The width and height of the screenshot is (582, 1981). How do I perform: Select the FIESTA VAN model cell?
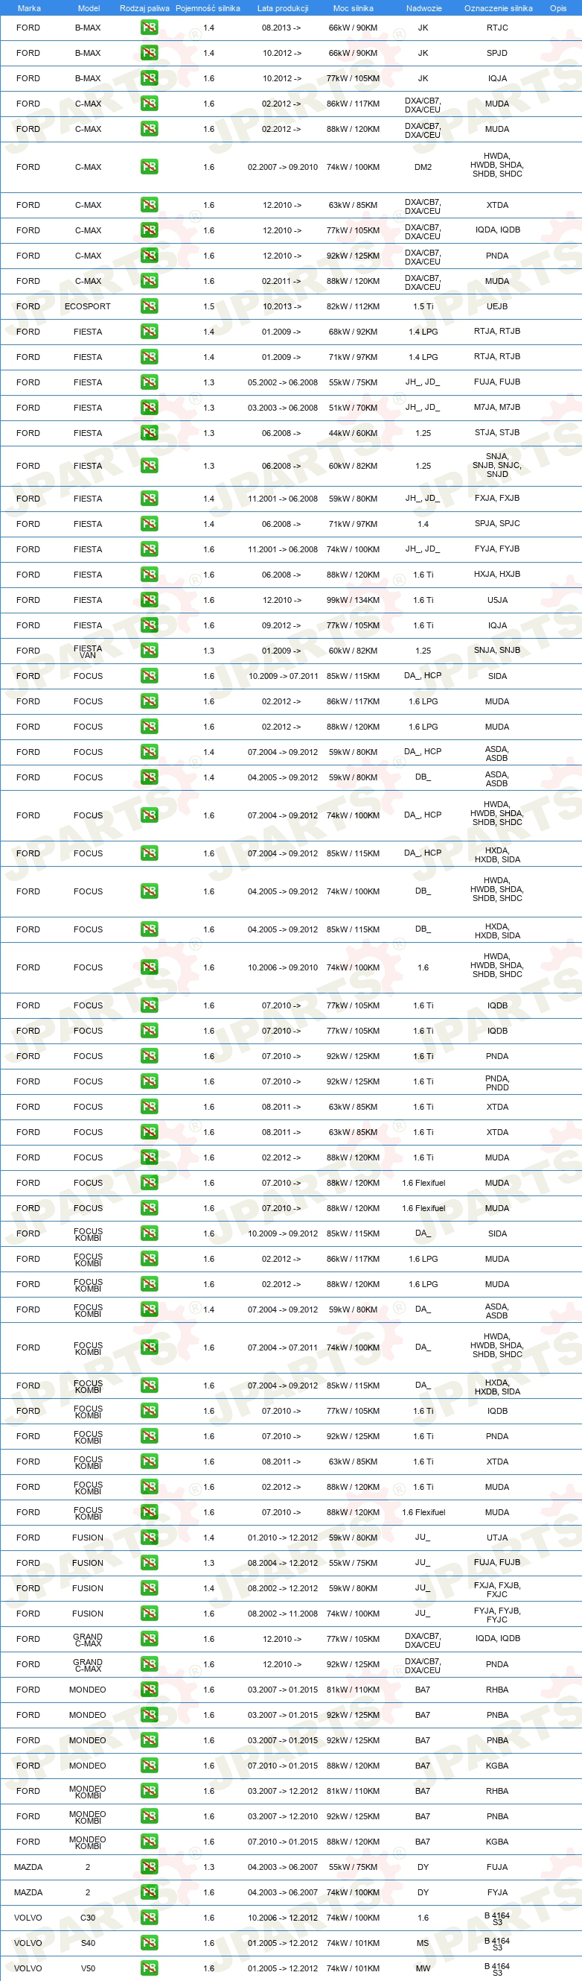(88, 651)
